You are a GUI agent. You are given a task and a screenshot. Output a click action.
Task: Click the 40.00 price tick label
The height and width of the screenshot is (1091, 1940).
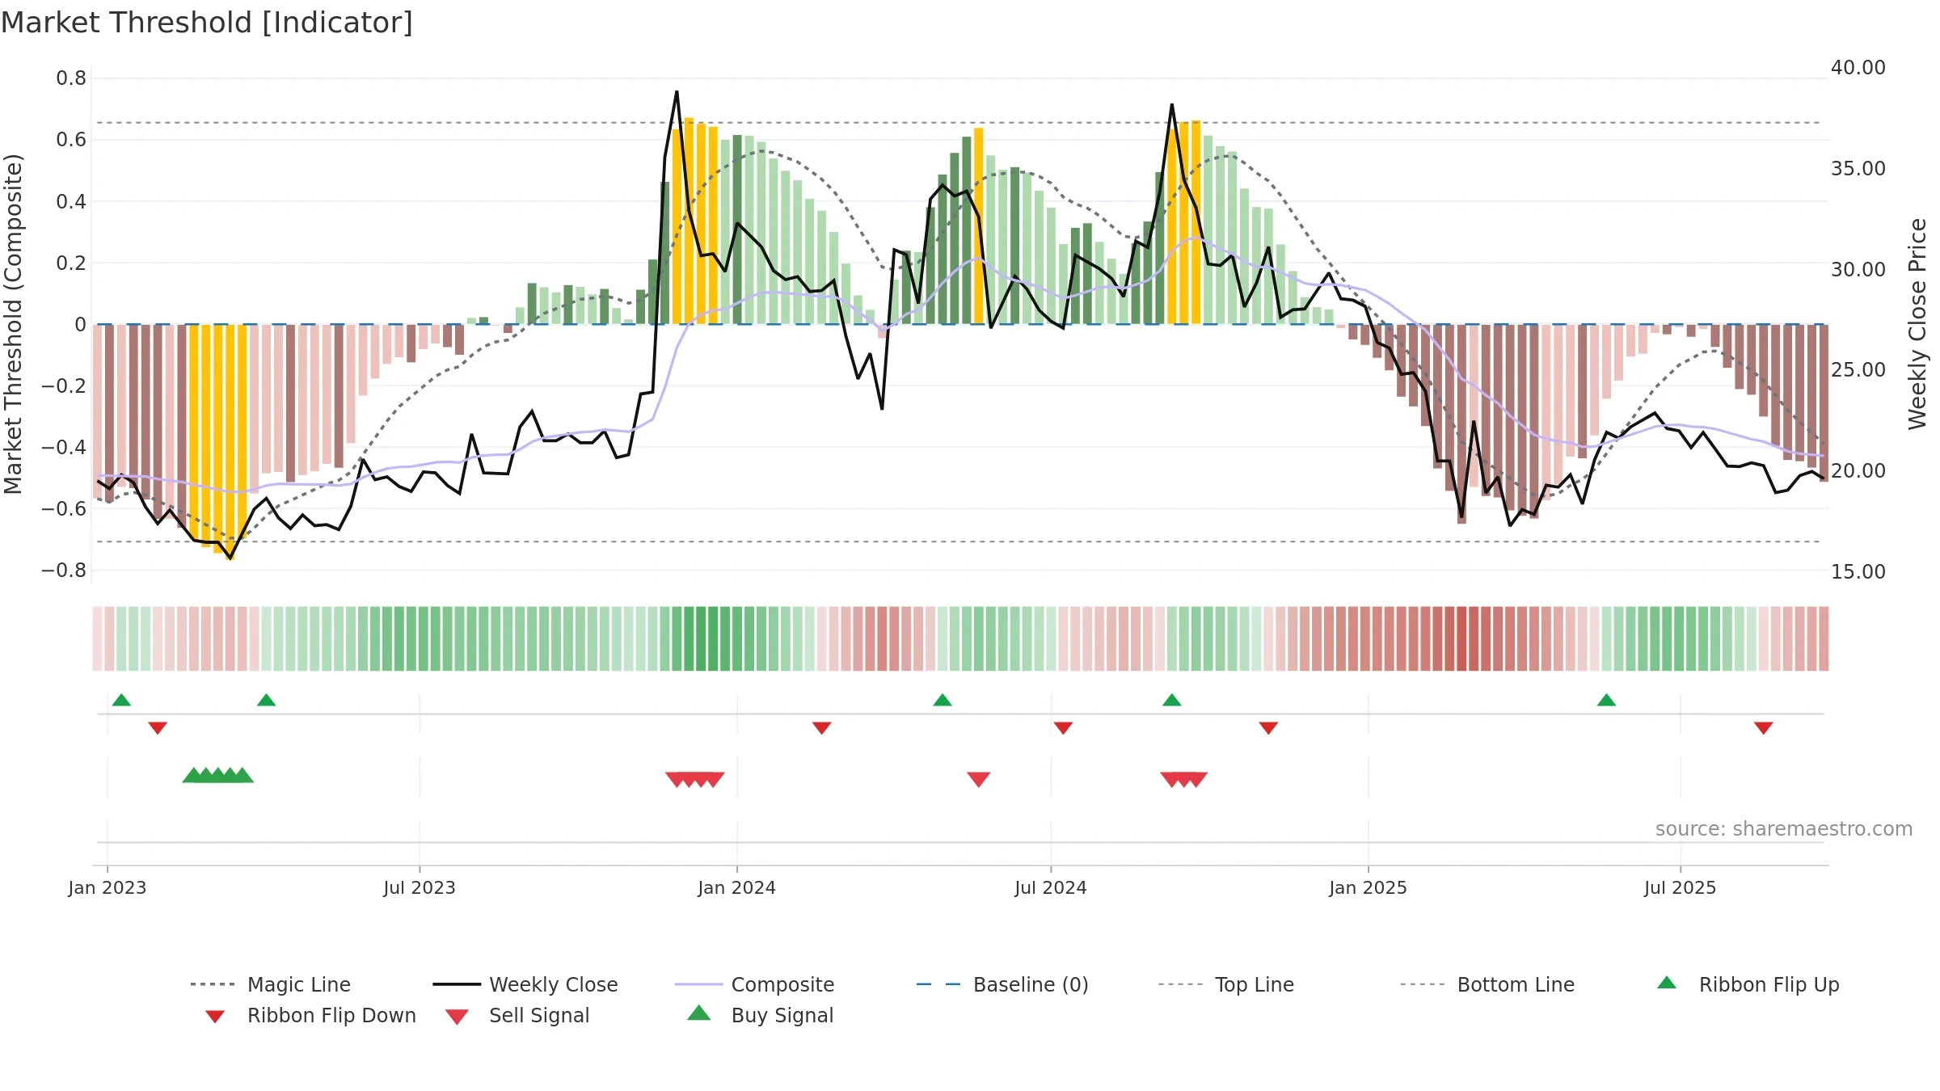tap(1858, 68)
